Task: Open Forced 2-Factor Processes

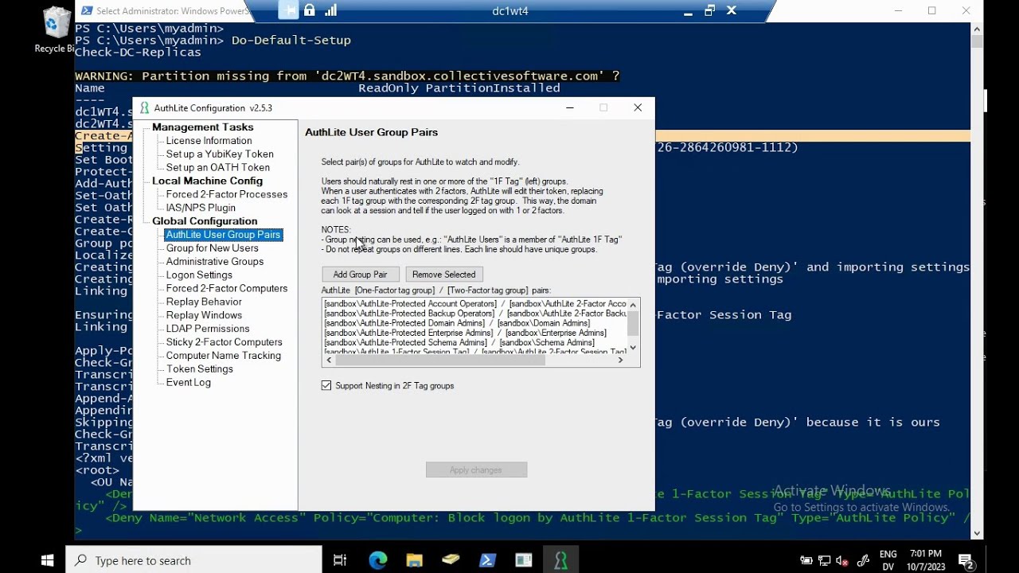Action: coord(227,194)
